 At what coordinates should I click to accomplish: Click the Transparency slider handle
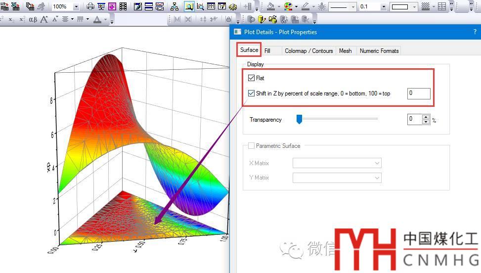click(299, 119)
